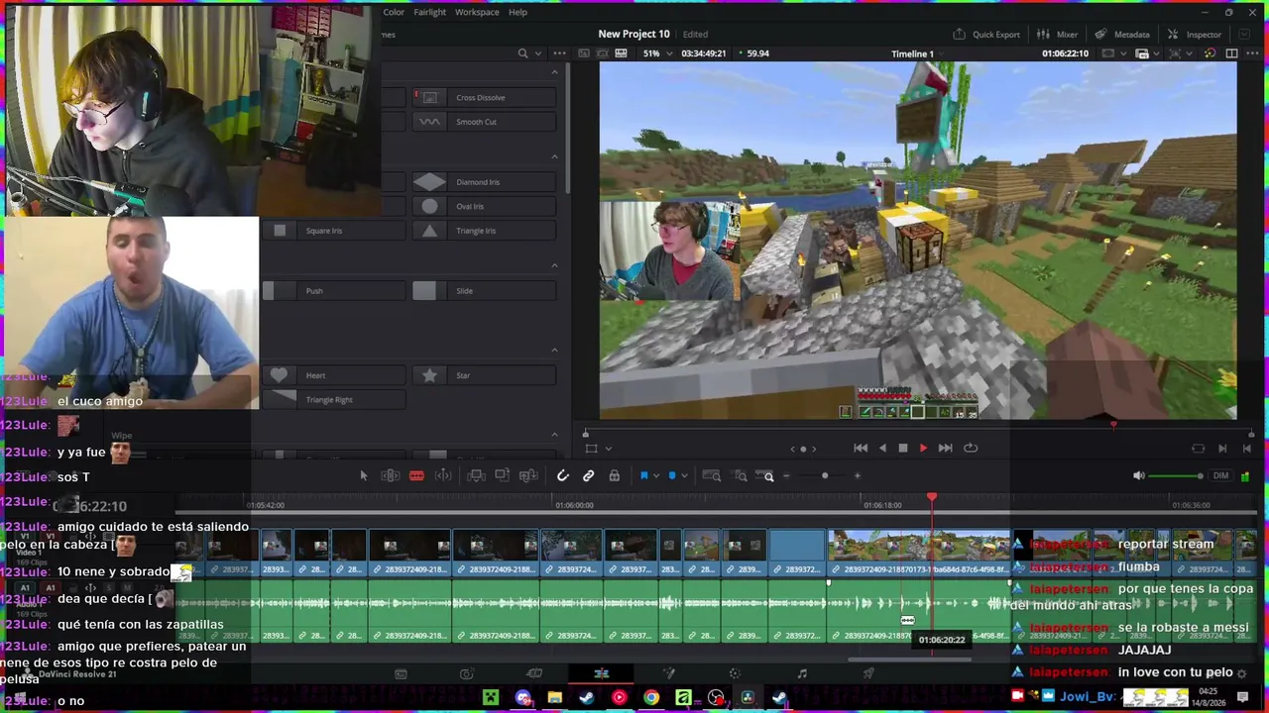This screenshot has width=1269, height=713.
Task: Toggle the Linked Selection chain
Action: tap(588, 476)
